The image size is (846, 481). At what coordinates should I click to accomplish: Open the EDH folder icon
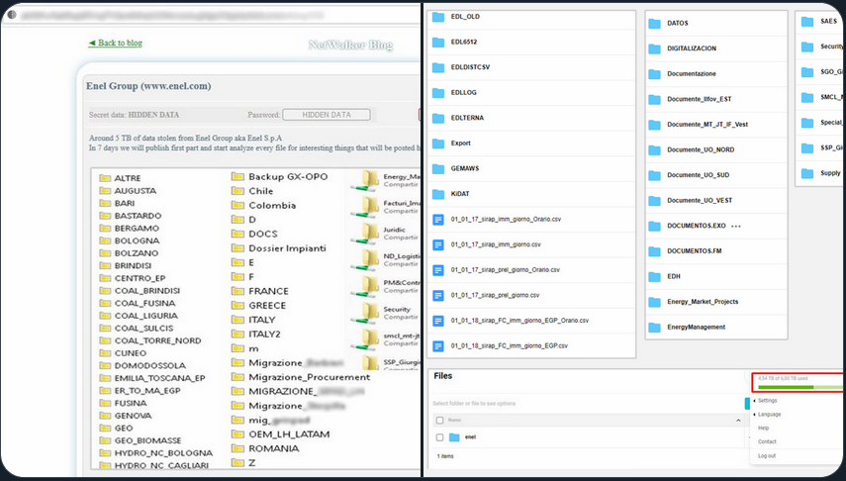(654, 276)
